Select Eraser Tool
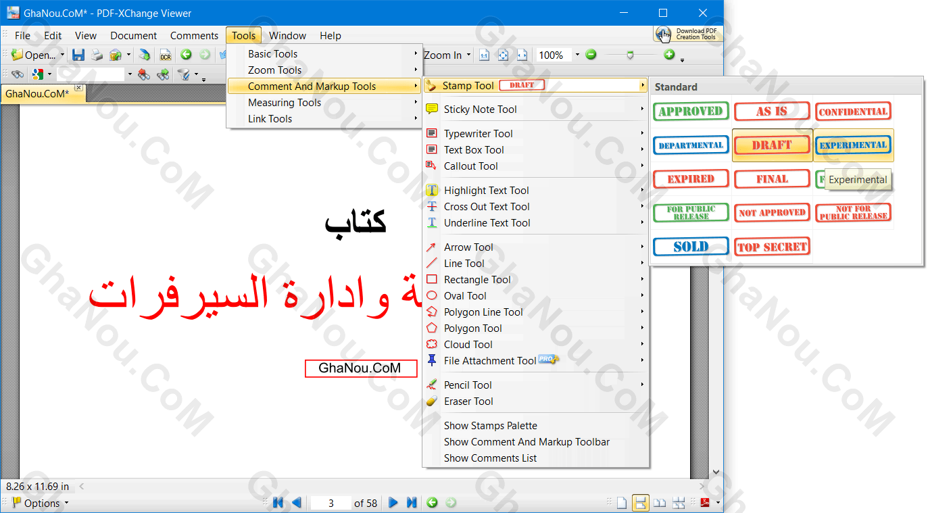928x513 pixels. pyautogui.click(x=536, y=401)
